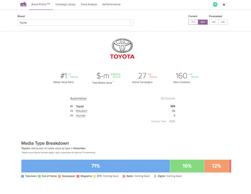Click the Radio legend pink swatch

click(x=124, y=176)
